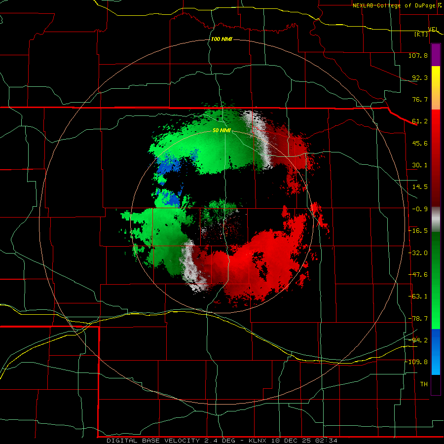Screen dimensions: 444x444
Task: Pick the gray-white segment of velocity color bar
Action: [436, 220]
